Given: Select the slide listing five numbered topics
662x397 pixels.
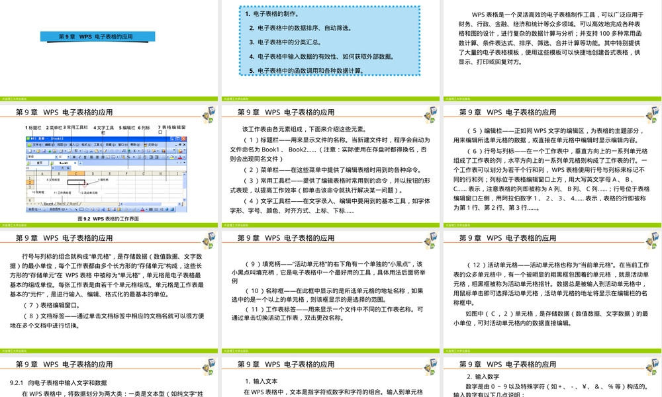Looking at the screenshot, I should (x=330, y=50).
